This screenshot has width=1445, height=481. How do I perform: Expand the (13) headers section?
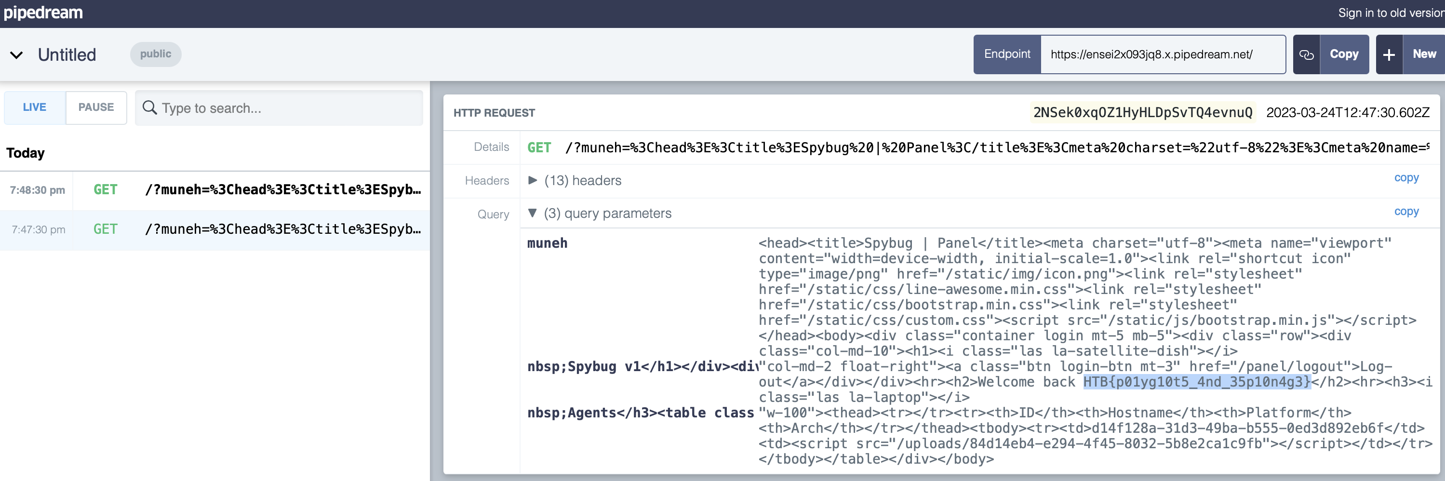(x=533, y=180)
